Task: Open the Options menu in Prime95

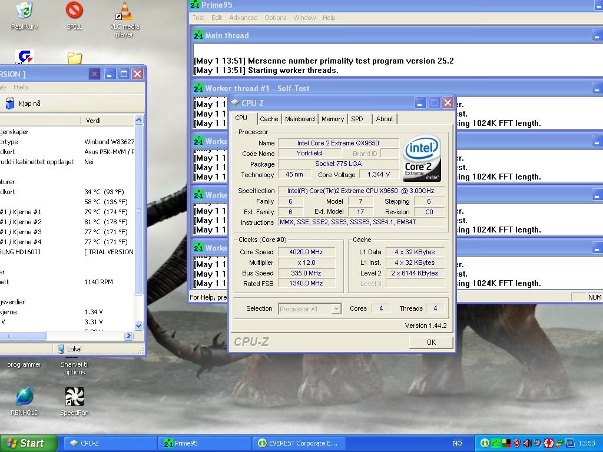Action: point(276,18)
